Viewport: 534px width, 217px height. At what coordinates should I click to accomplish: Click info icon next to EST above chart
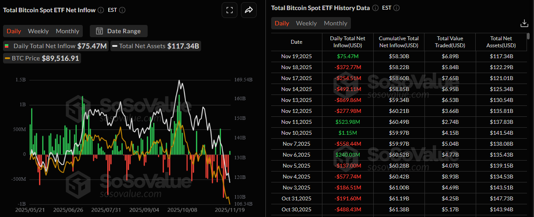point(122,10)
